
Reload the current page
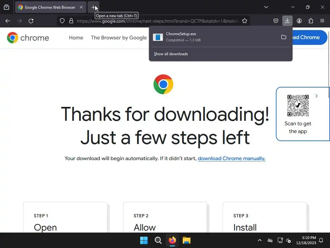point(31,21)
